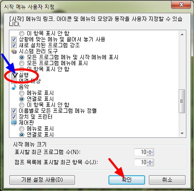Screen dimensions: 194x191
Task: Click the 최근 프로그램 수 input field
Action: 140,152
